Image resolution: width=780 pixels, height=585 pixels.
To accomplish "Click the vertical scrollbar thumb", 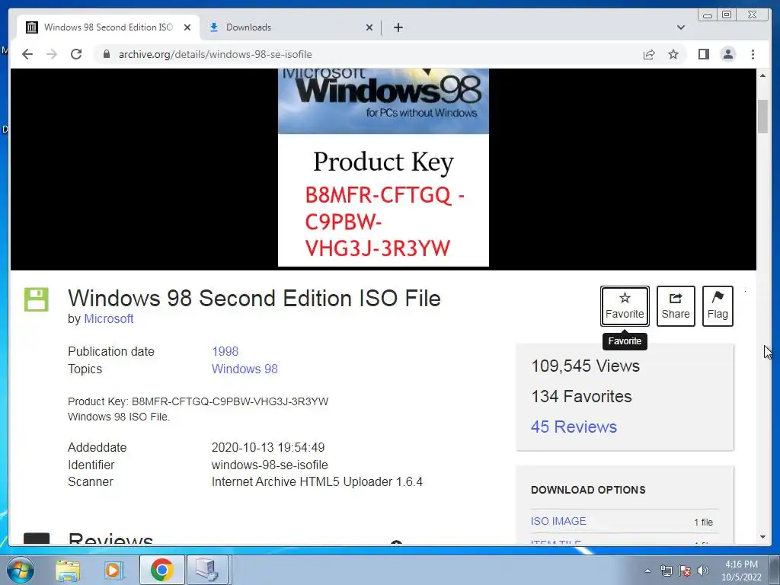I will click(x=762, y=117).
